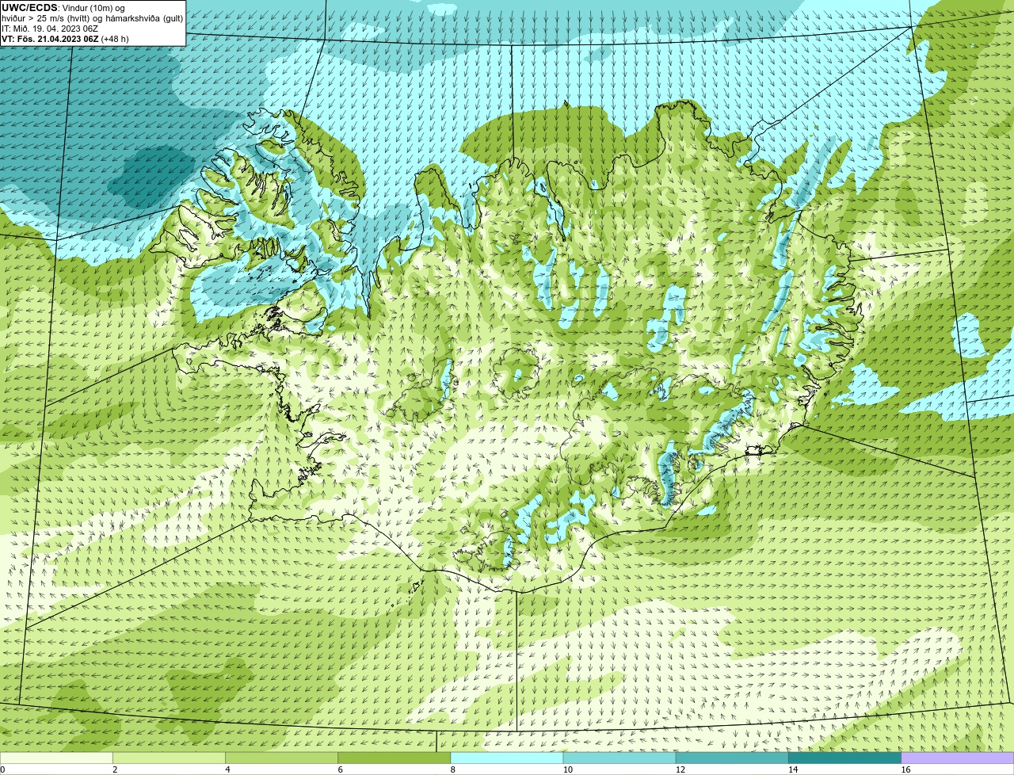
Task: Click the 6–8 m/s olive green legend swatch
Action: 394,758
